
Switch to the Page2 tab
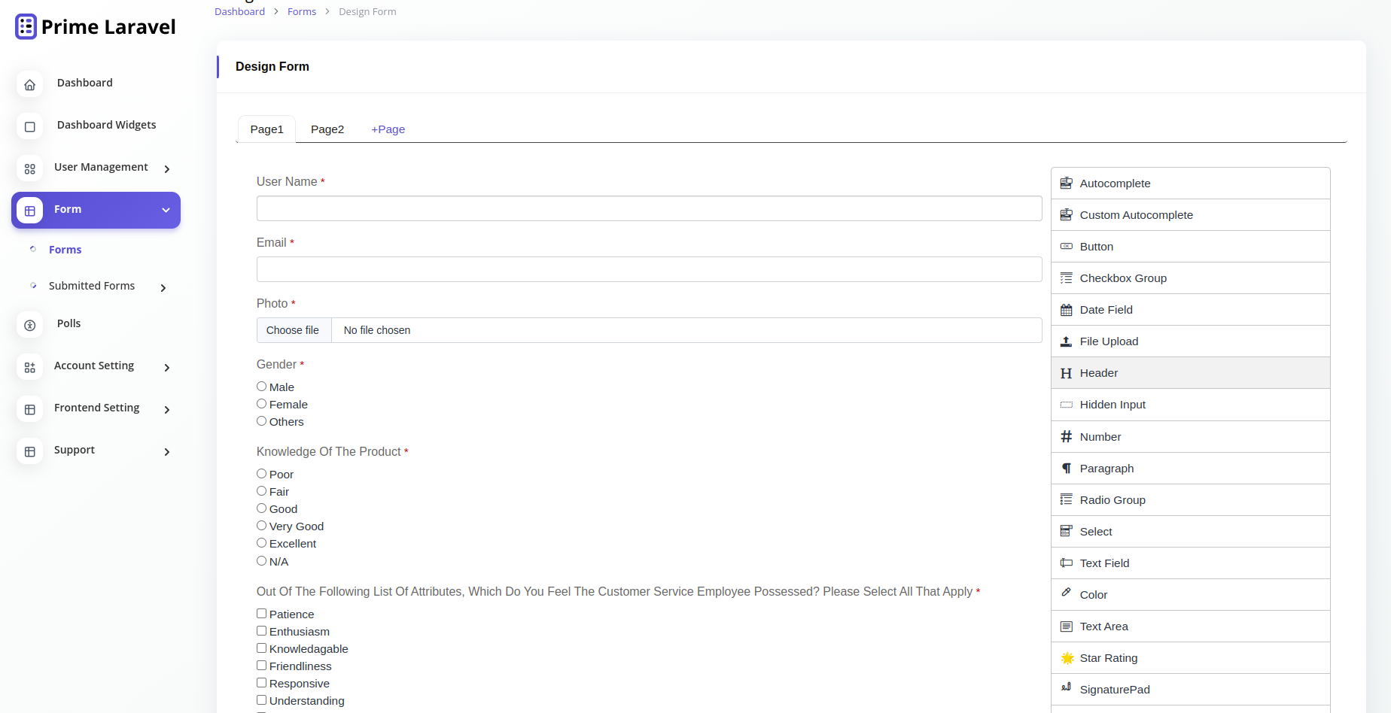click(327, 129)
